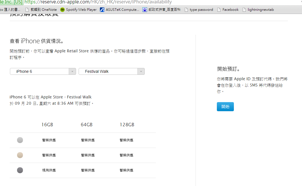
Task: Click 現有供應 for space gray 16GB
Action: click(49, 170)
